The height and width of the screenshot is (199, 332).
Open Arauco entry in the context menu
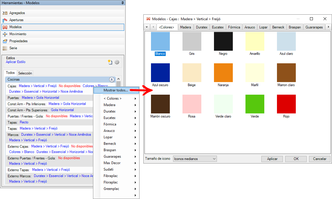tap(116, 131)
